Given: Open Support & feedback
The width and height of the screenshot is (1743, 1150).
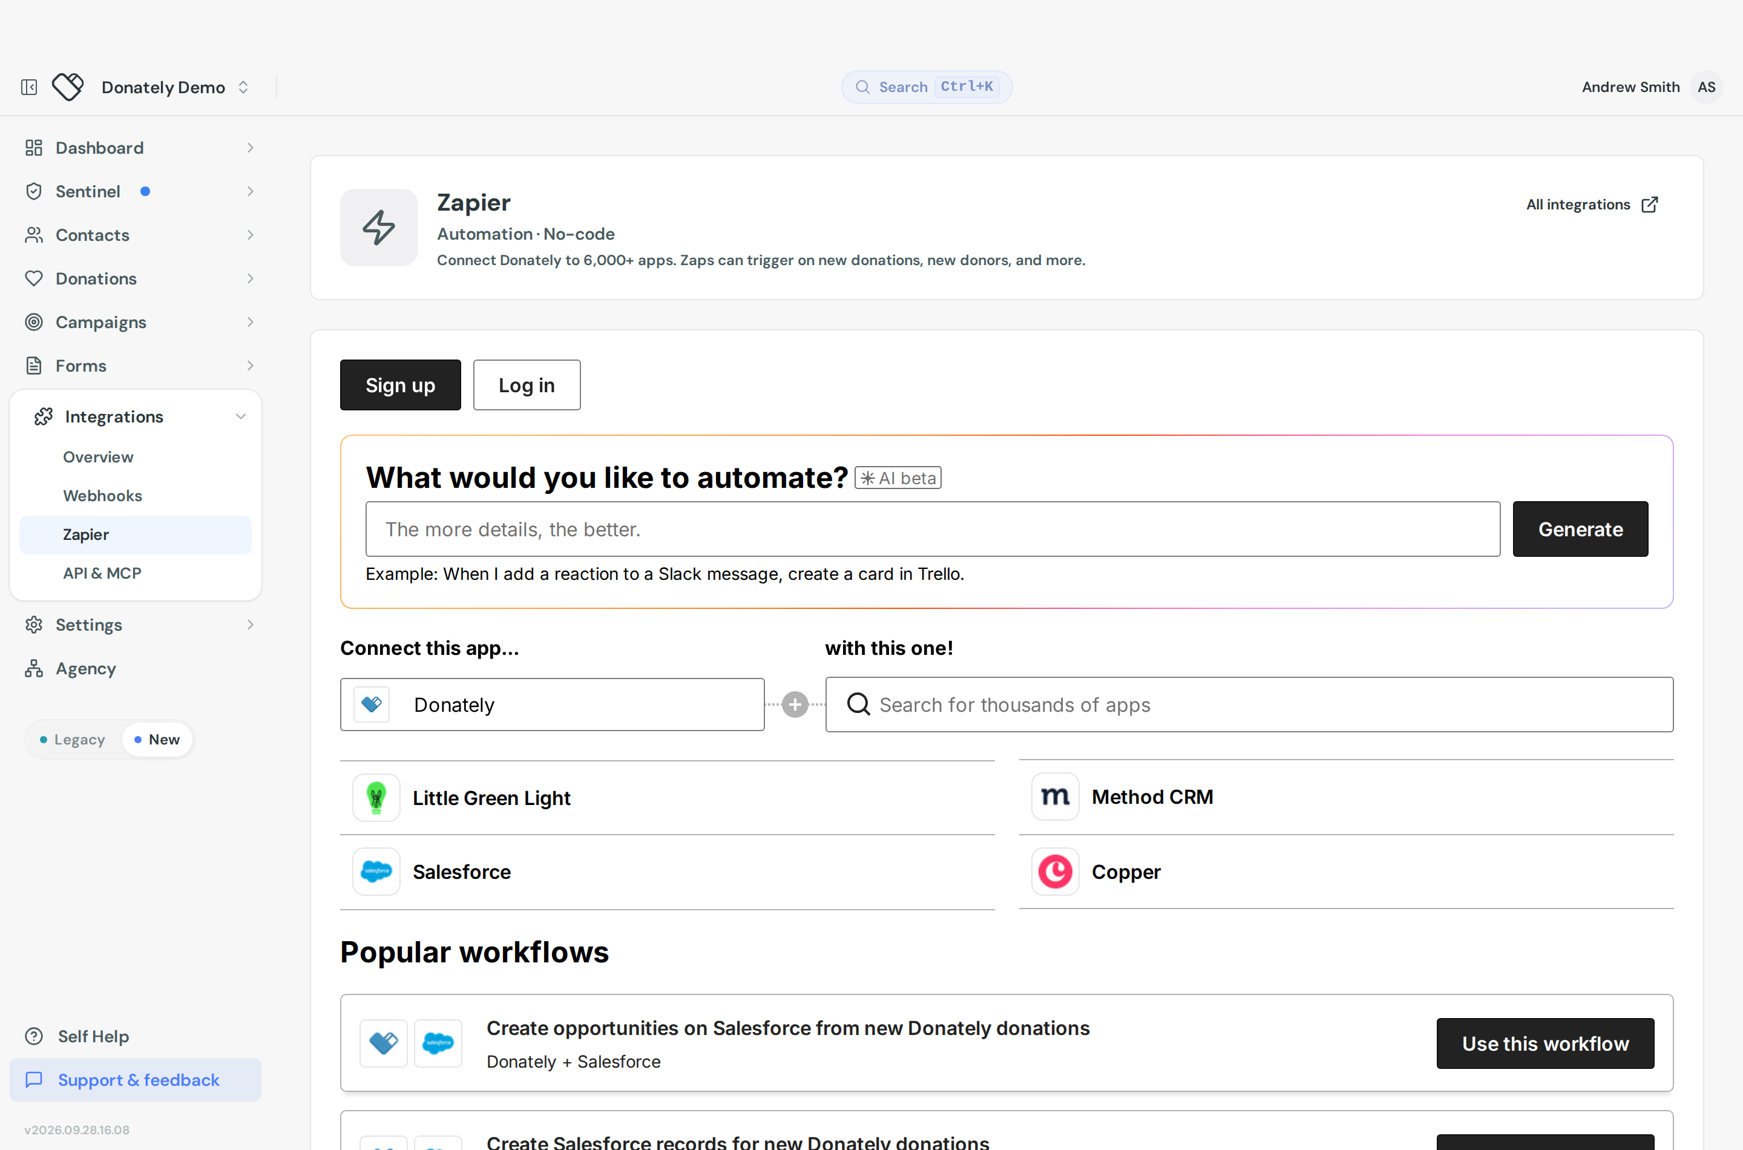Looking at the screenshot, I should coord(136,1080).
